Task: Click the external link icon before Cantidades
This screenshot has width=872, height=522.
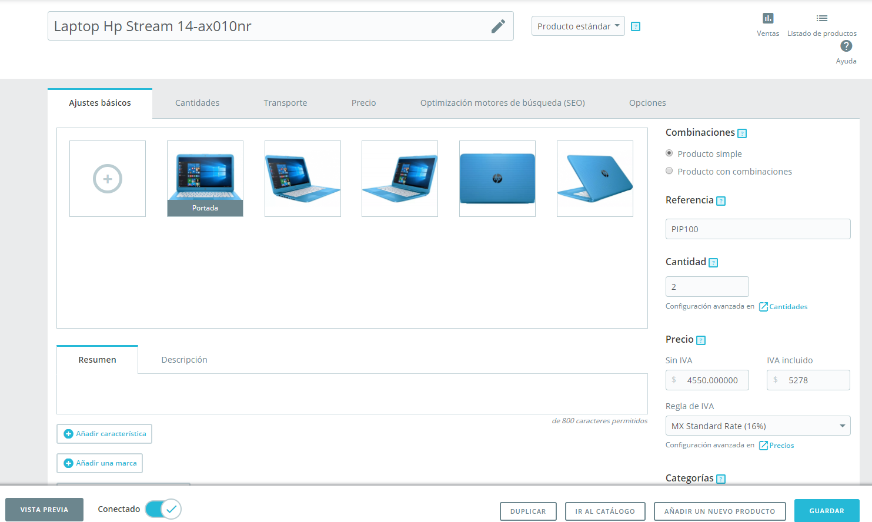Action: (763, 307)
